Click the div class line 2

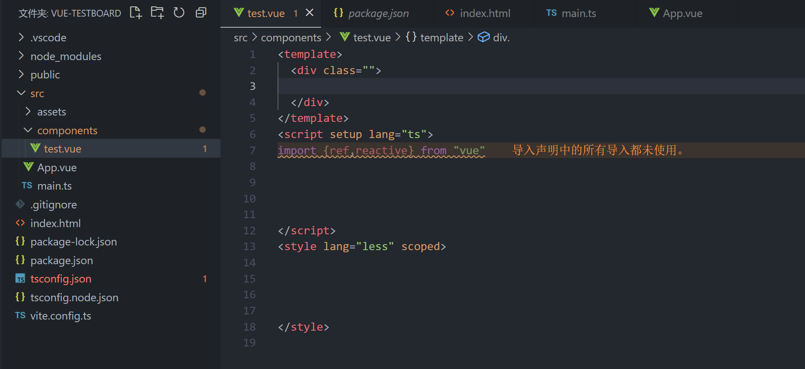336,70
